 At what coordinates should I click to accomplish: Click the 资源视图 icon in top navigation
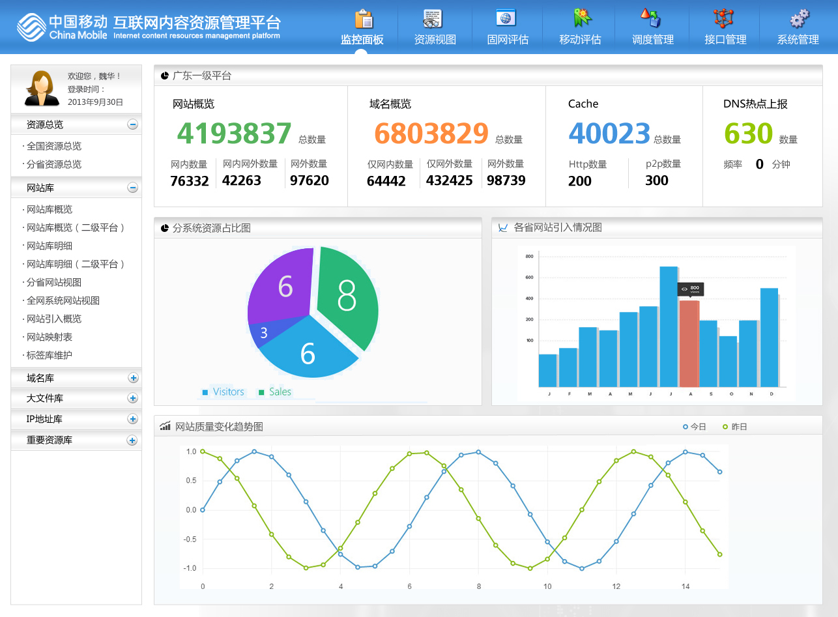pyautogui.click(x=433, y=19)
